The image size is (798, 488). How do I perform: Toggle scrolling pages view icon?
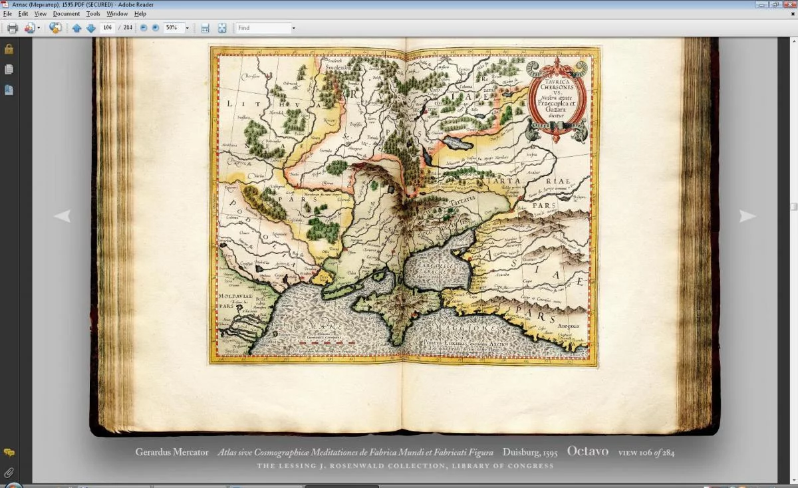205,28
